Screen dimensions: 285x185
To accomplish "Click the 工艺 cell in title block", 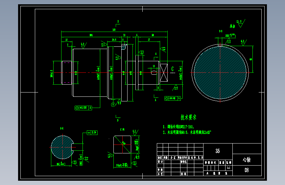I will click(x=160, y=174).
